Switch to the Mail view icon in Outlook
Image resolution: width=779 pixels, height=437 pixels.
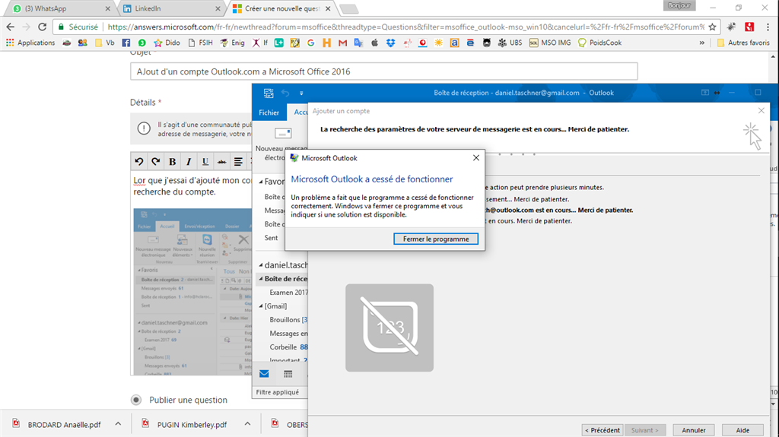tap(264, 374)
